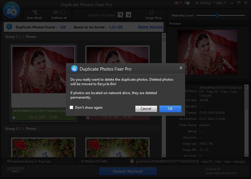Viewport: 251px width, 179px height.
Task: Open the language flag selector
Action: pos(176,3)
